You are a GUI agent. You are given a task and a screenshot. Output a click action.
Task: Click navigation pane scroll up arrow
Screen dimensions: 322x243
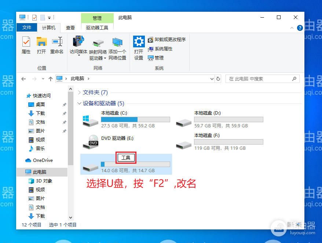(x=70, y=89)
